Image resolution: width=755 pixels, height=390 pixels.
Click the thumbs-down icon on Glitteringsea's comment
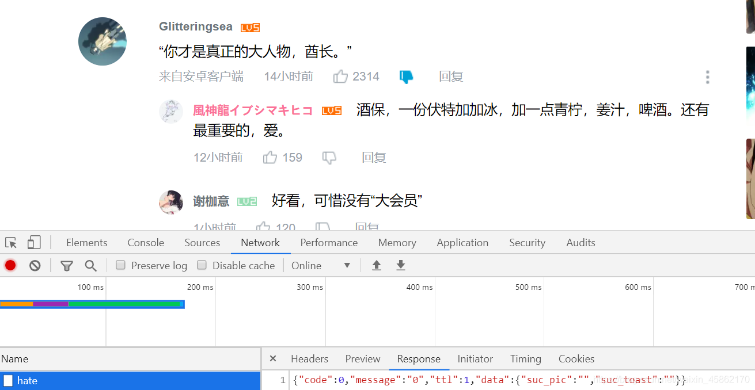(x=406, y=76)
